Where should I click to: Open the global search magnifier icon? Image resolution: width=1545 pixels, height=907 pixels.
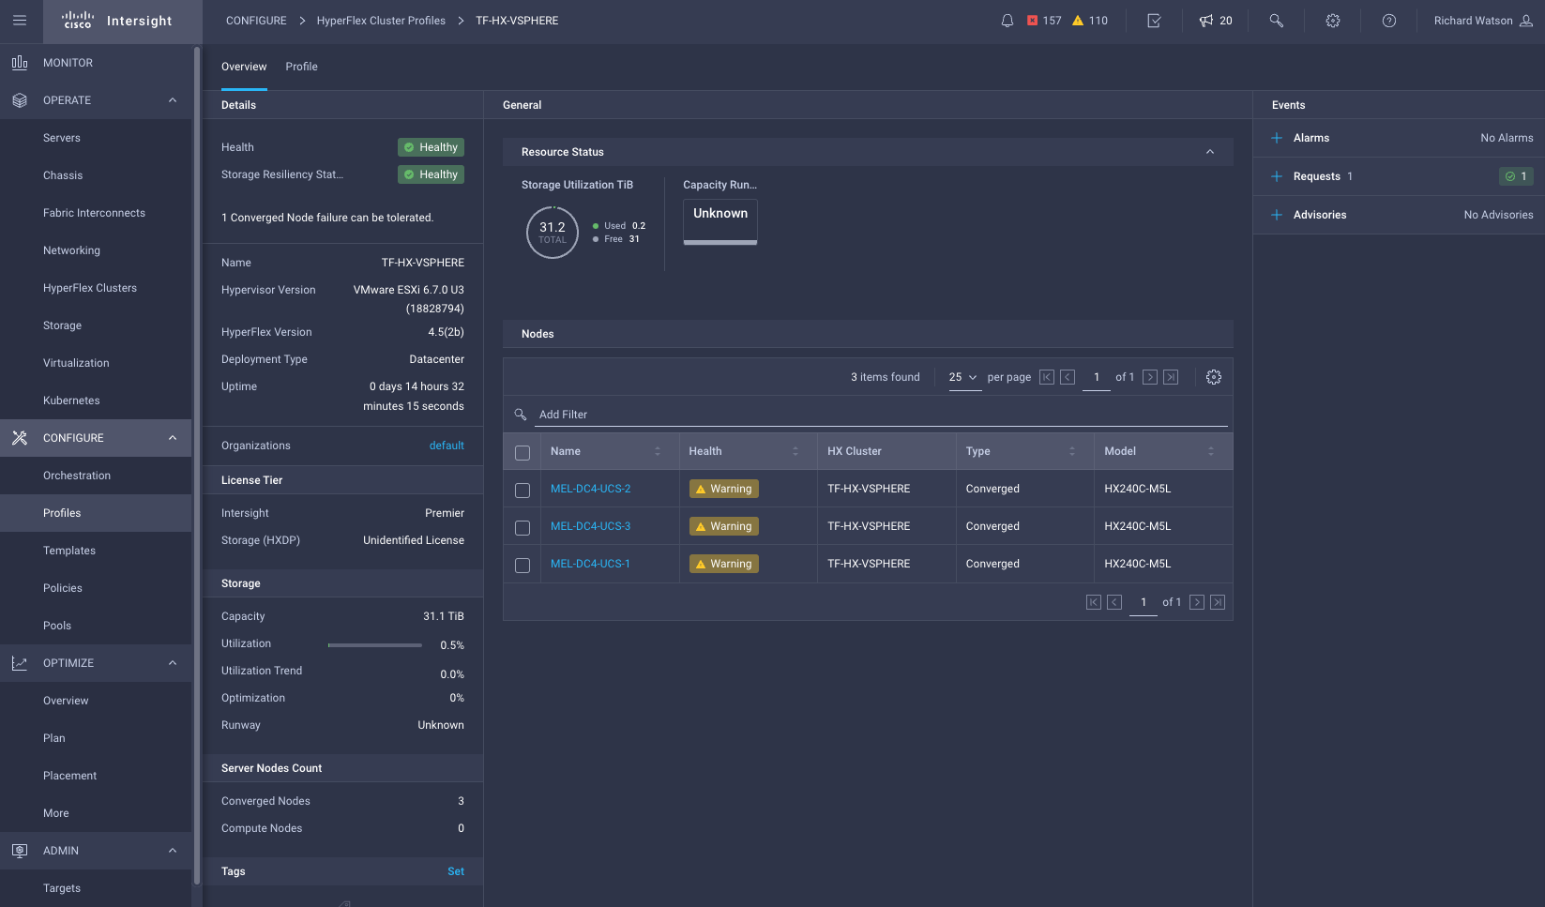[1276, 21]
